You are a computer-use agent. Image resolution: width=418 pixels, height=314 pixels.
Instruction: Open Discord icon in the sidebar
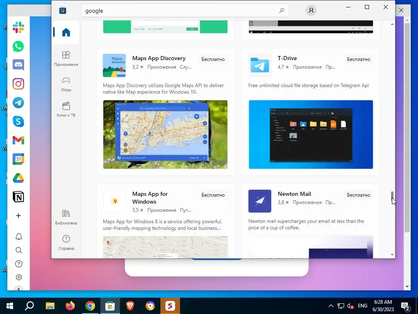18,65
